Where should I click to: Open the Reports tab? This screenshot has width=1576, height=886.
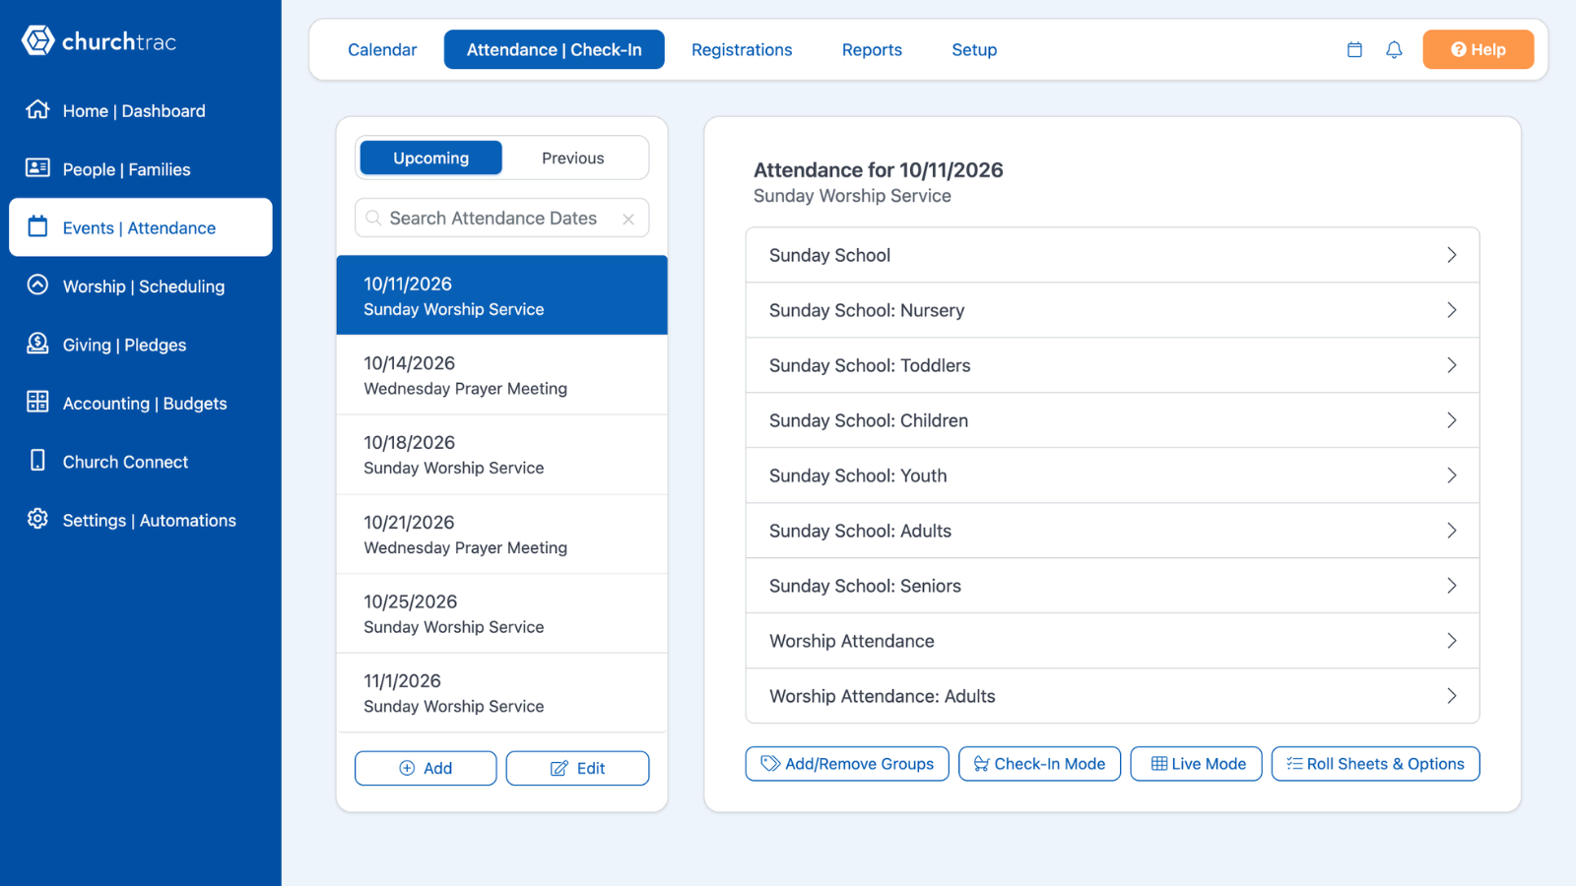[872, 49]
